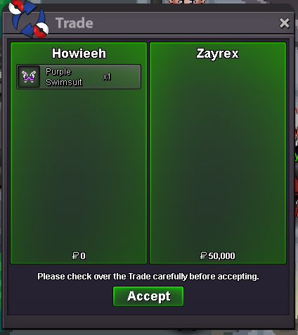Click the Accept trade button
Image resolution: width=298 pixels, height=335 pixels.
point(148,296)
